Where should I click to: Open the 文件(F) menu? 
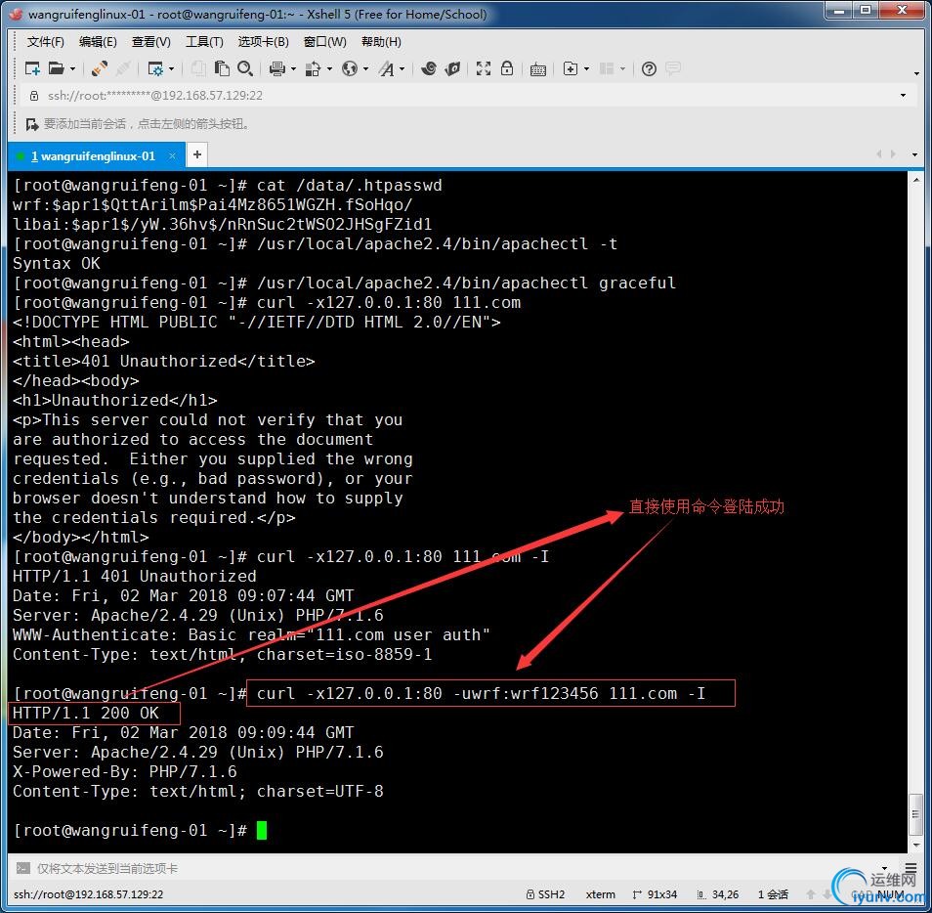tap(46, 42)
